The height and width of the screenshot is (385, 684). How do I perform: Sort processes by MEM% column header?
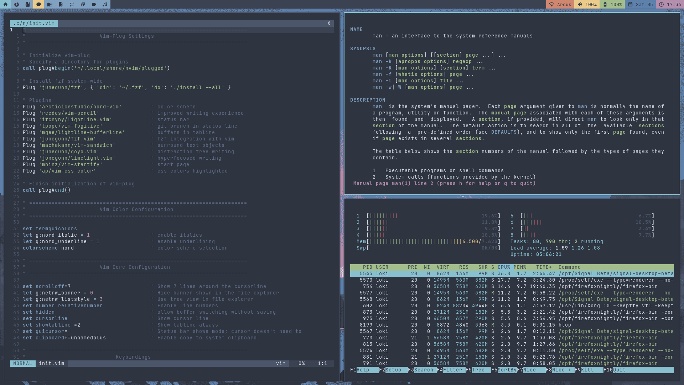point(520,267)
